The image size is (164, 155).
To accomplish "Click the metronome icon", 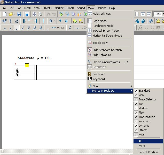I will tap(158, 21).
